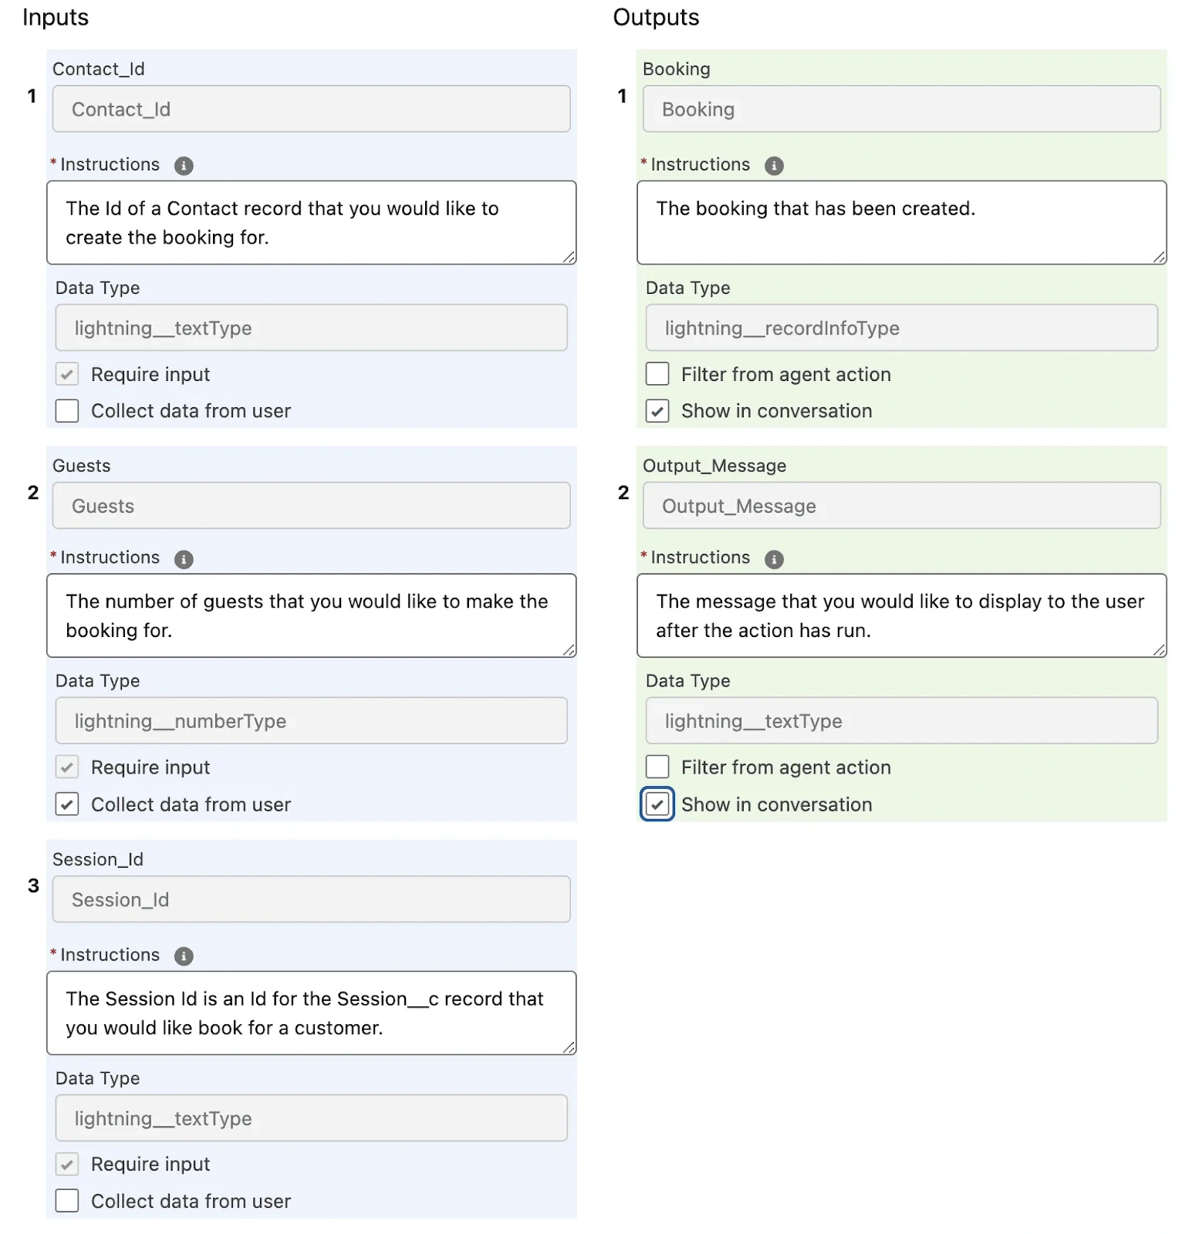Uncheck Collect data from user for Guests
This screenshot has height=1234, width=1192.
66,804
